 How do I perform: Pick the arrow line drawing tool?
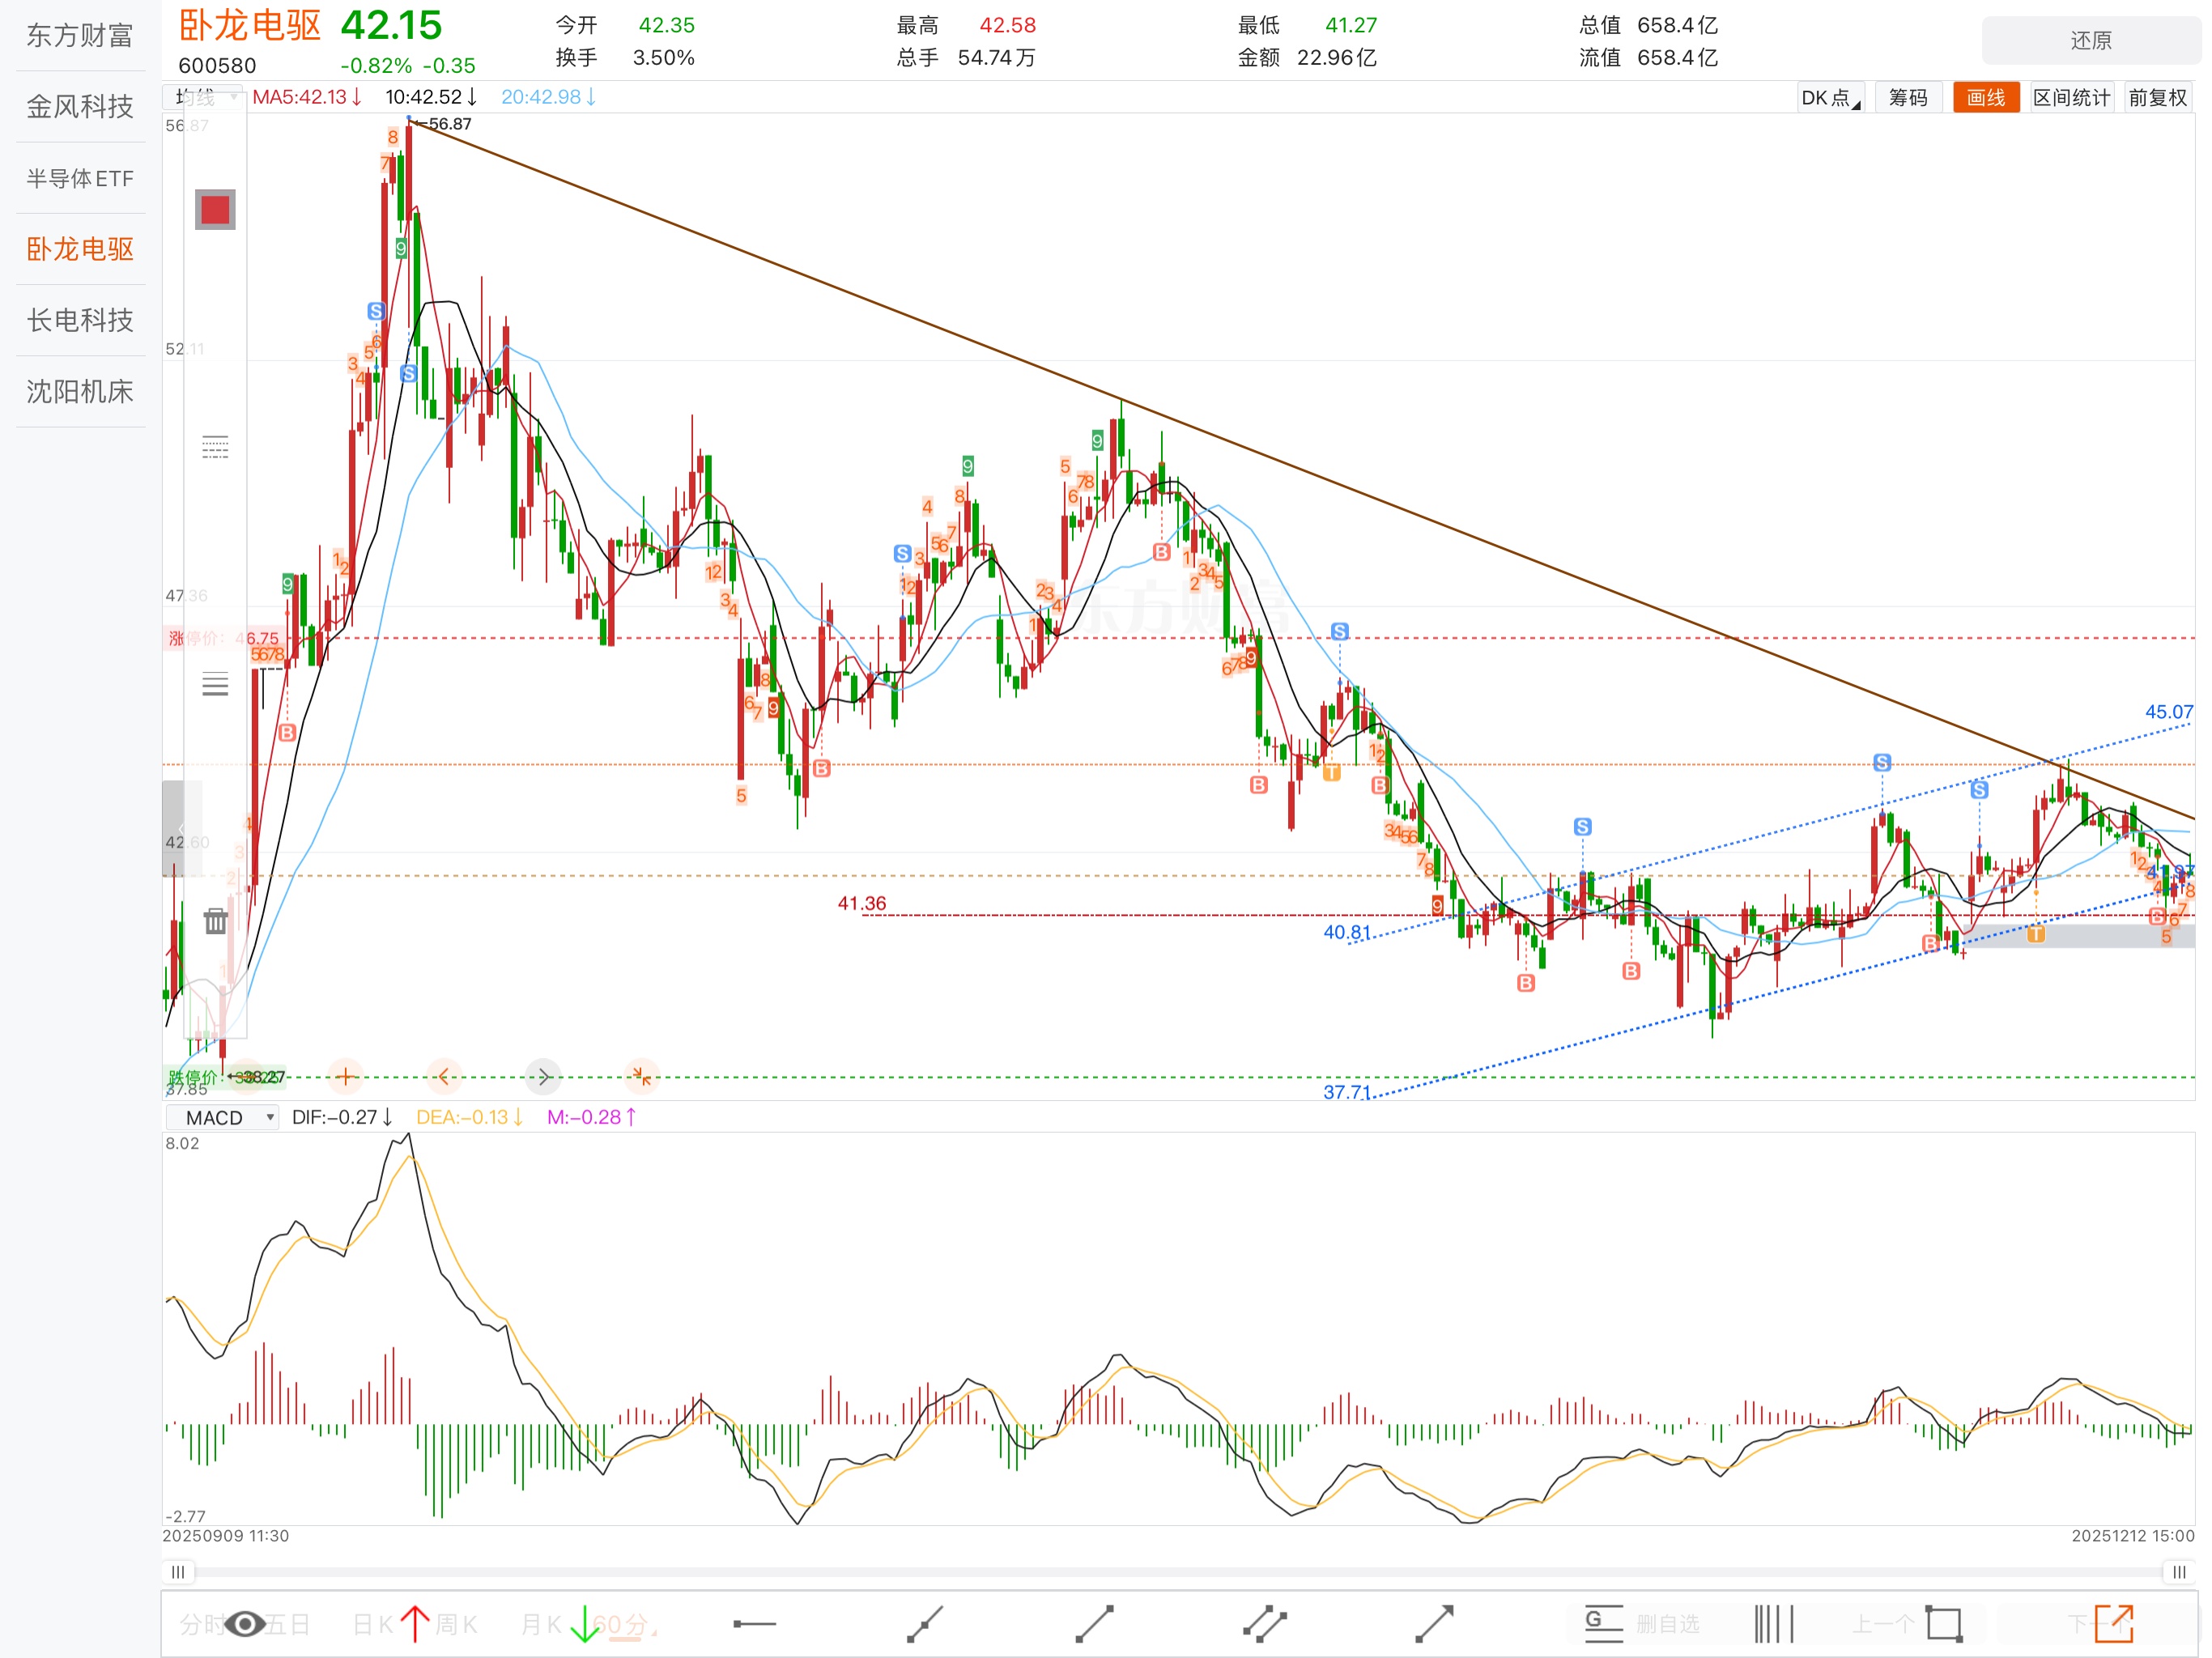point(1434,1623)
